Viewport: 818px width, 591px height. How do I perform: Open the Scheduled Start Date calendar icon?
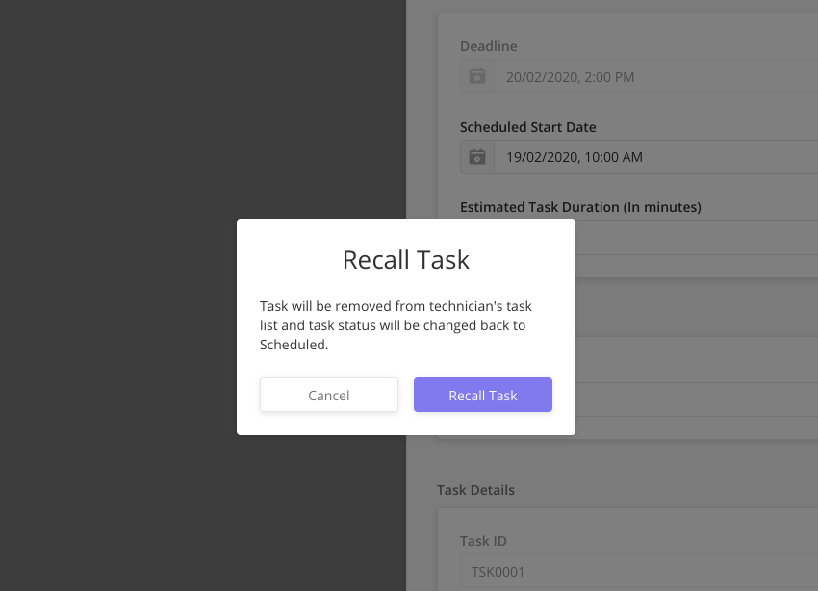476,157
